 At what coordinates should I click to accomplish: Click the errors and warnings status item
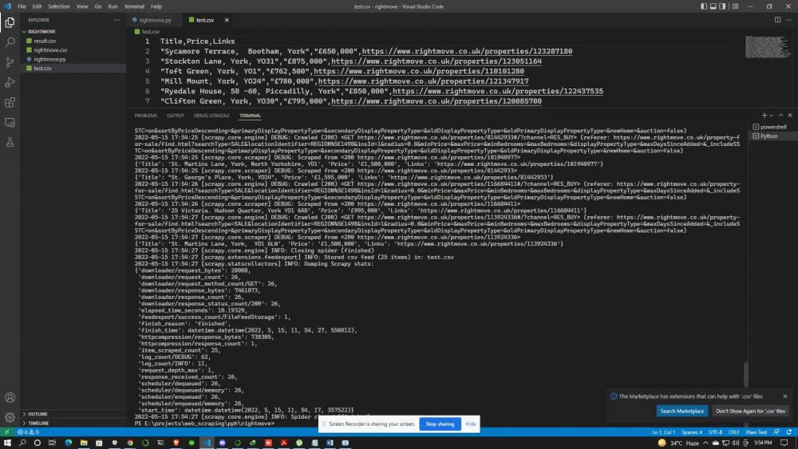click(x=28, y=432)
